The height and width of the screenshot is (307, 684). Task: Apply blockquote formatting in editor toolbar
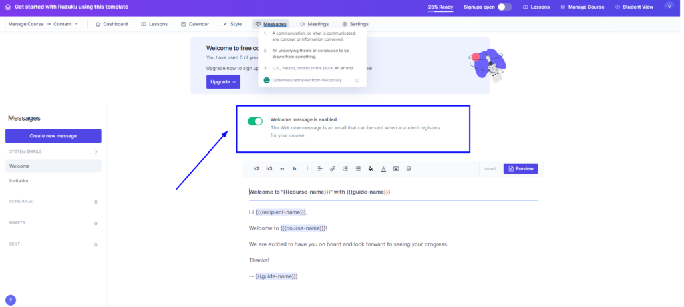[x=281, y=168]
